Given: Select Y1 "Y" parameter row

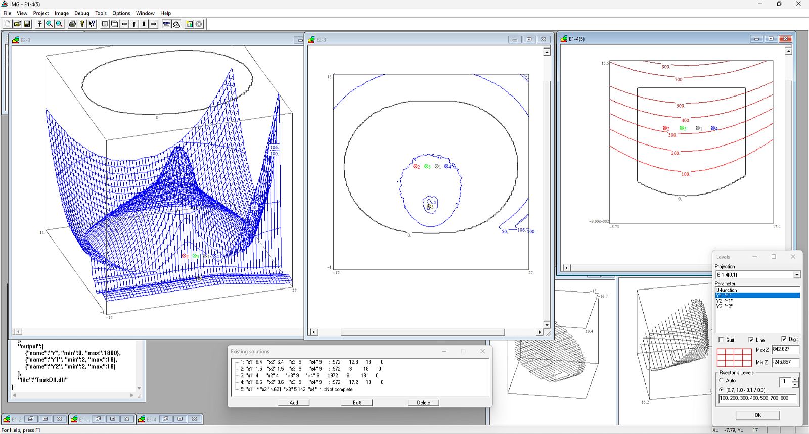Looking at the screenshot, I should pos(757,295).
